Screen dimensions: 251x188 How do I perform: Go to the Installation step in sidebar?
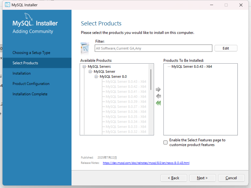tap(22, 73)
